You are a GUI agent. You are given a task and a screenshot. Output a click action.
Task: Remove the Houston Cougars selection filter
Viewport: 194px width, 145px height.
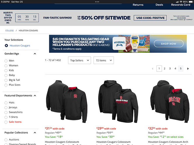[6, 46]
